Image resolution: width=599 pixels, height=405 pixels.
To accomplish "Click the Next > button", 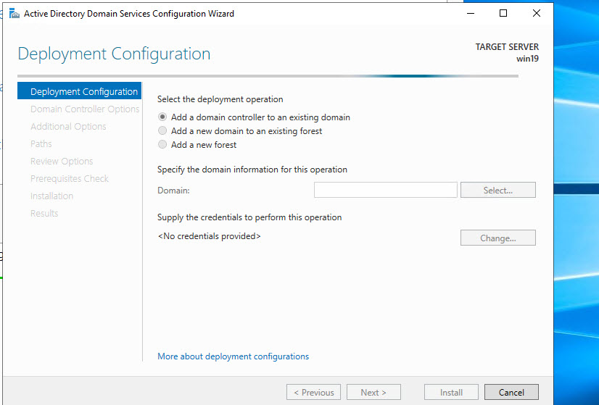I will pyautogui.click(x=373, y=392).
